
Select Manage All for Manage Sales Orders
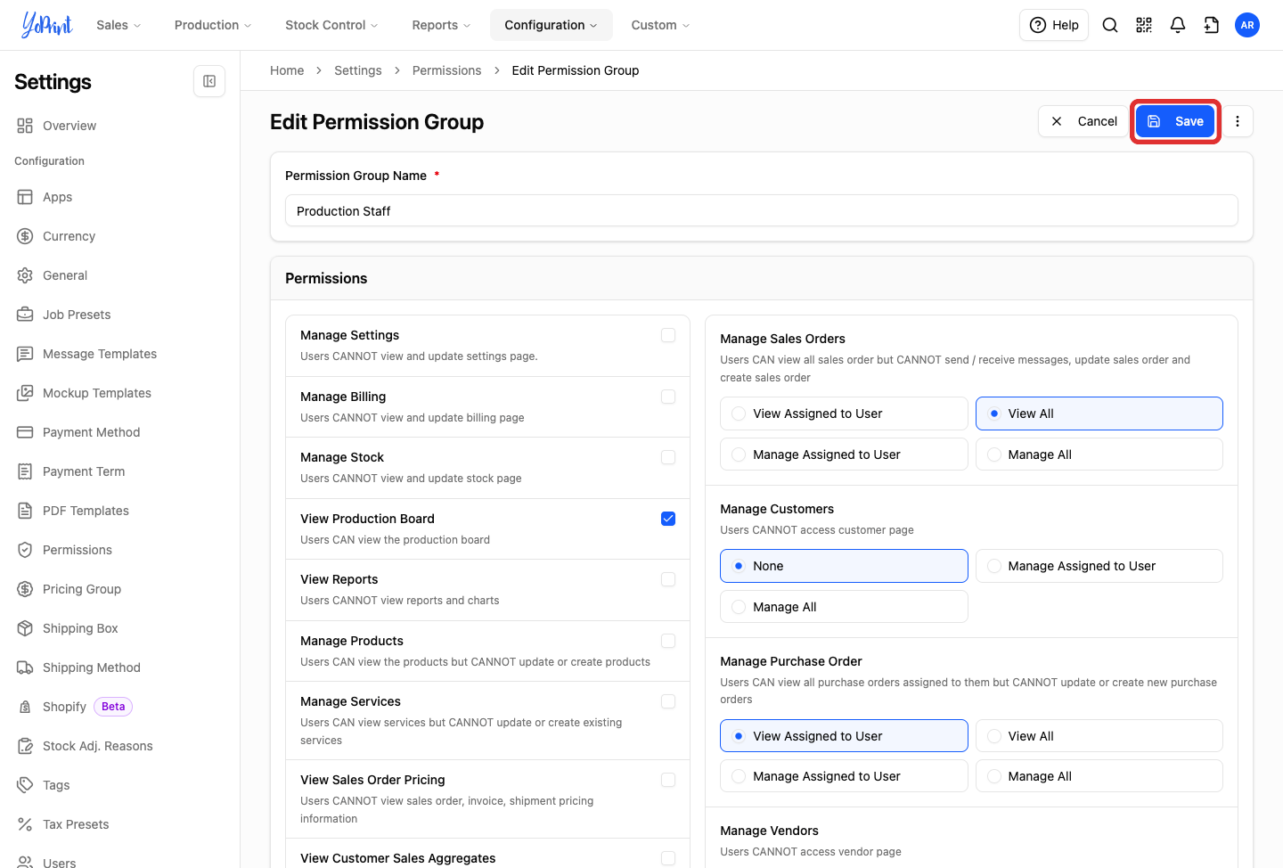click(1099, 454)
